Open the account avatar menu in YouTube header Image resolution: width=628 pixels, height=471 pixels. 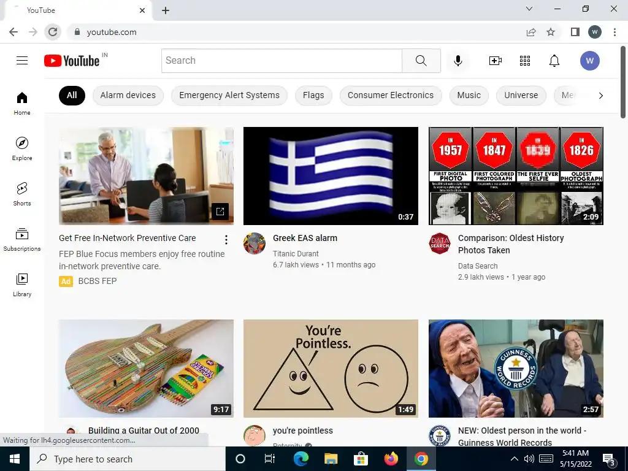[x=589, y=61]
